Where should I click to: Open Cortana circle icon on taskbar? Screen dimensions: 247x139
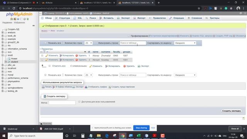pos(67,136)
